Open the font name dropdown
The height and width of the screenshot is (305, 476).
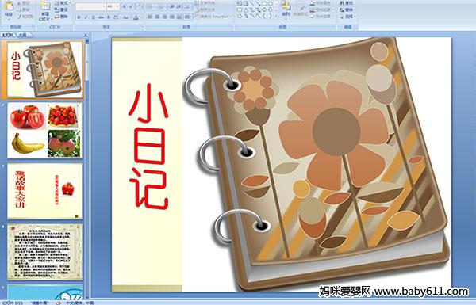[103, 6]
